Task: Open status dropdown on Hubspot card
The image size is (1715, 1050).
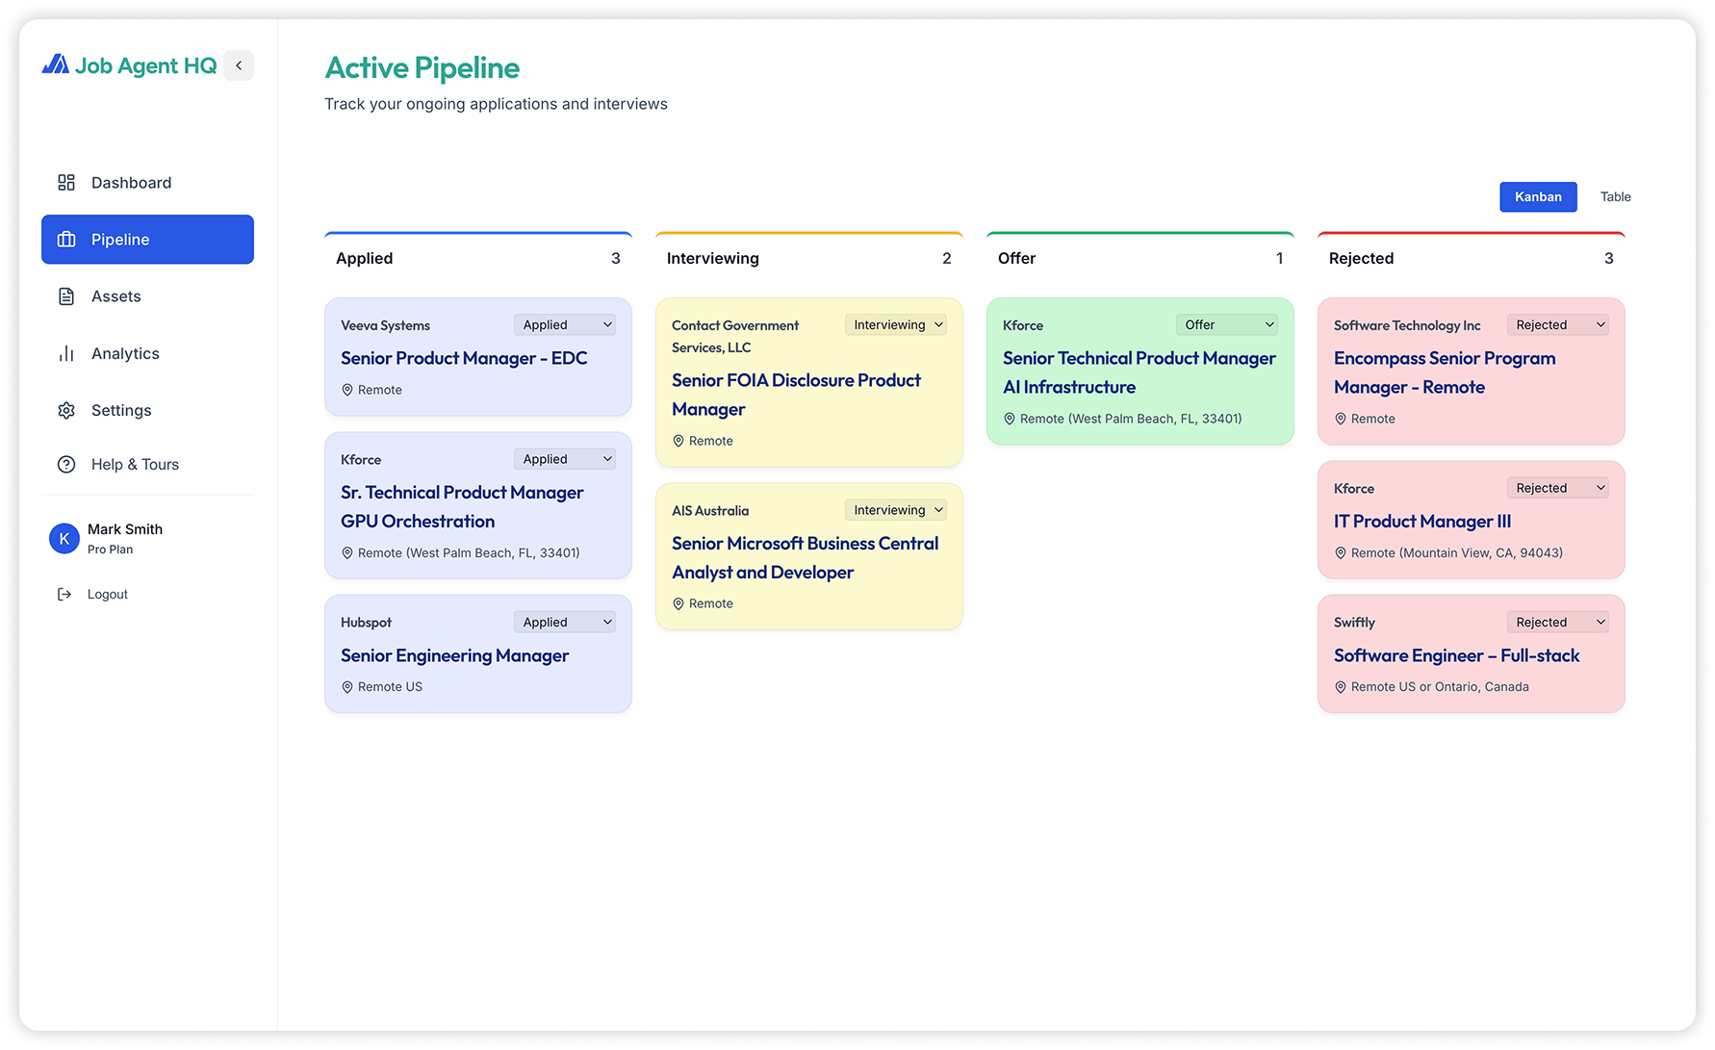Action: (565, 623)
